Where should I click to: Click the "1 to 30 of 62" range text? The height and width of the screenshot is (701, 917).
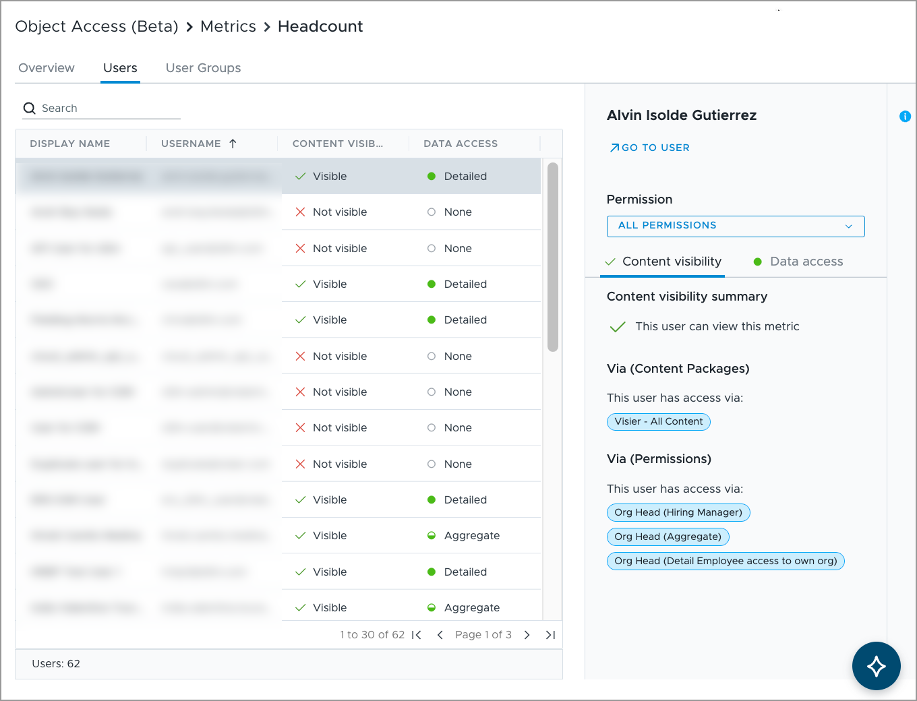[x=372, y=635]
